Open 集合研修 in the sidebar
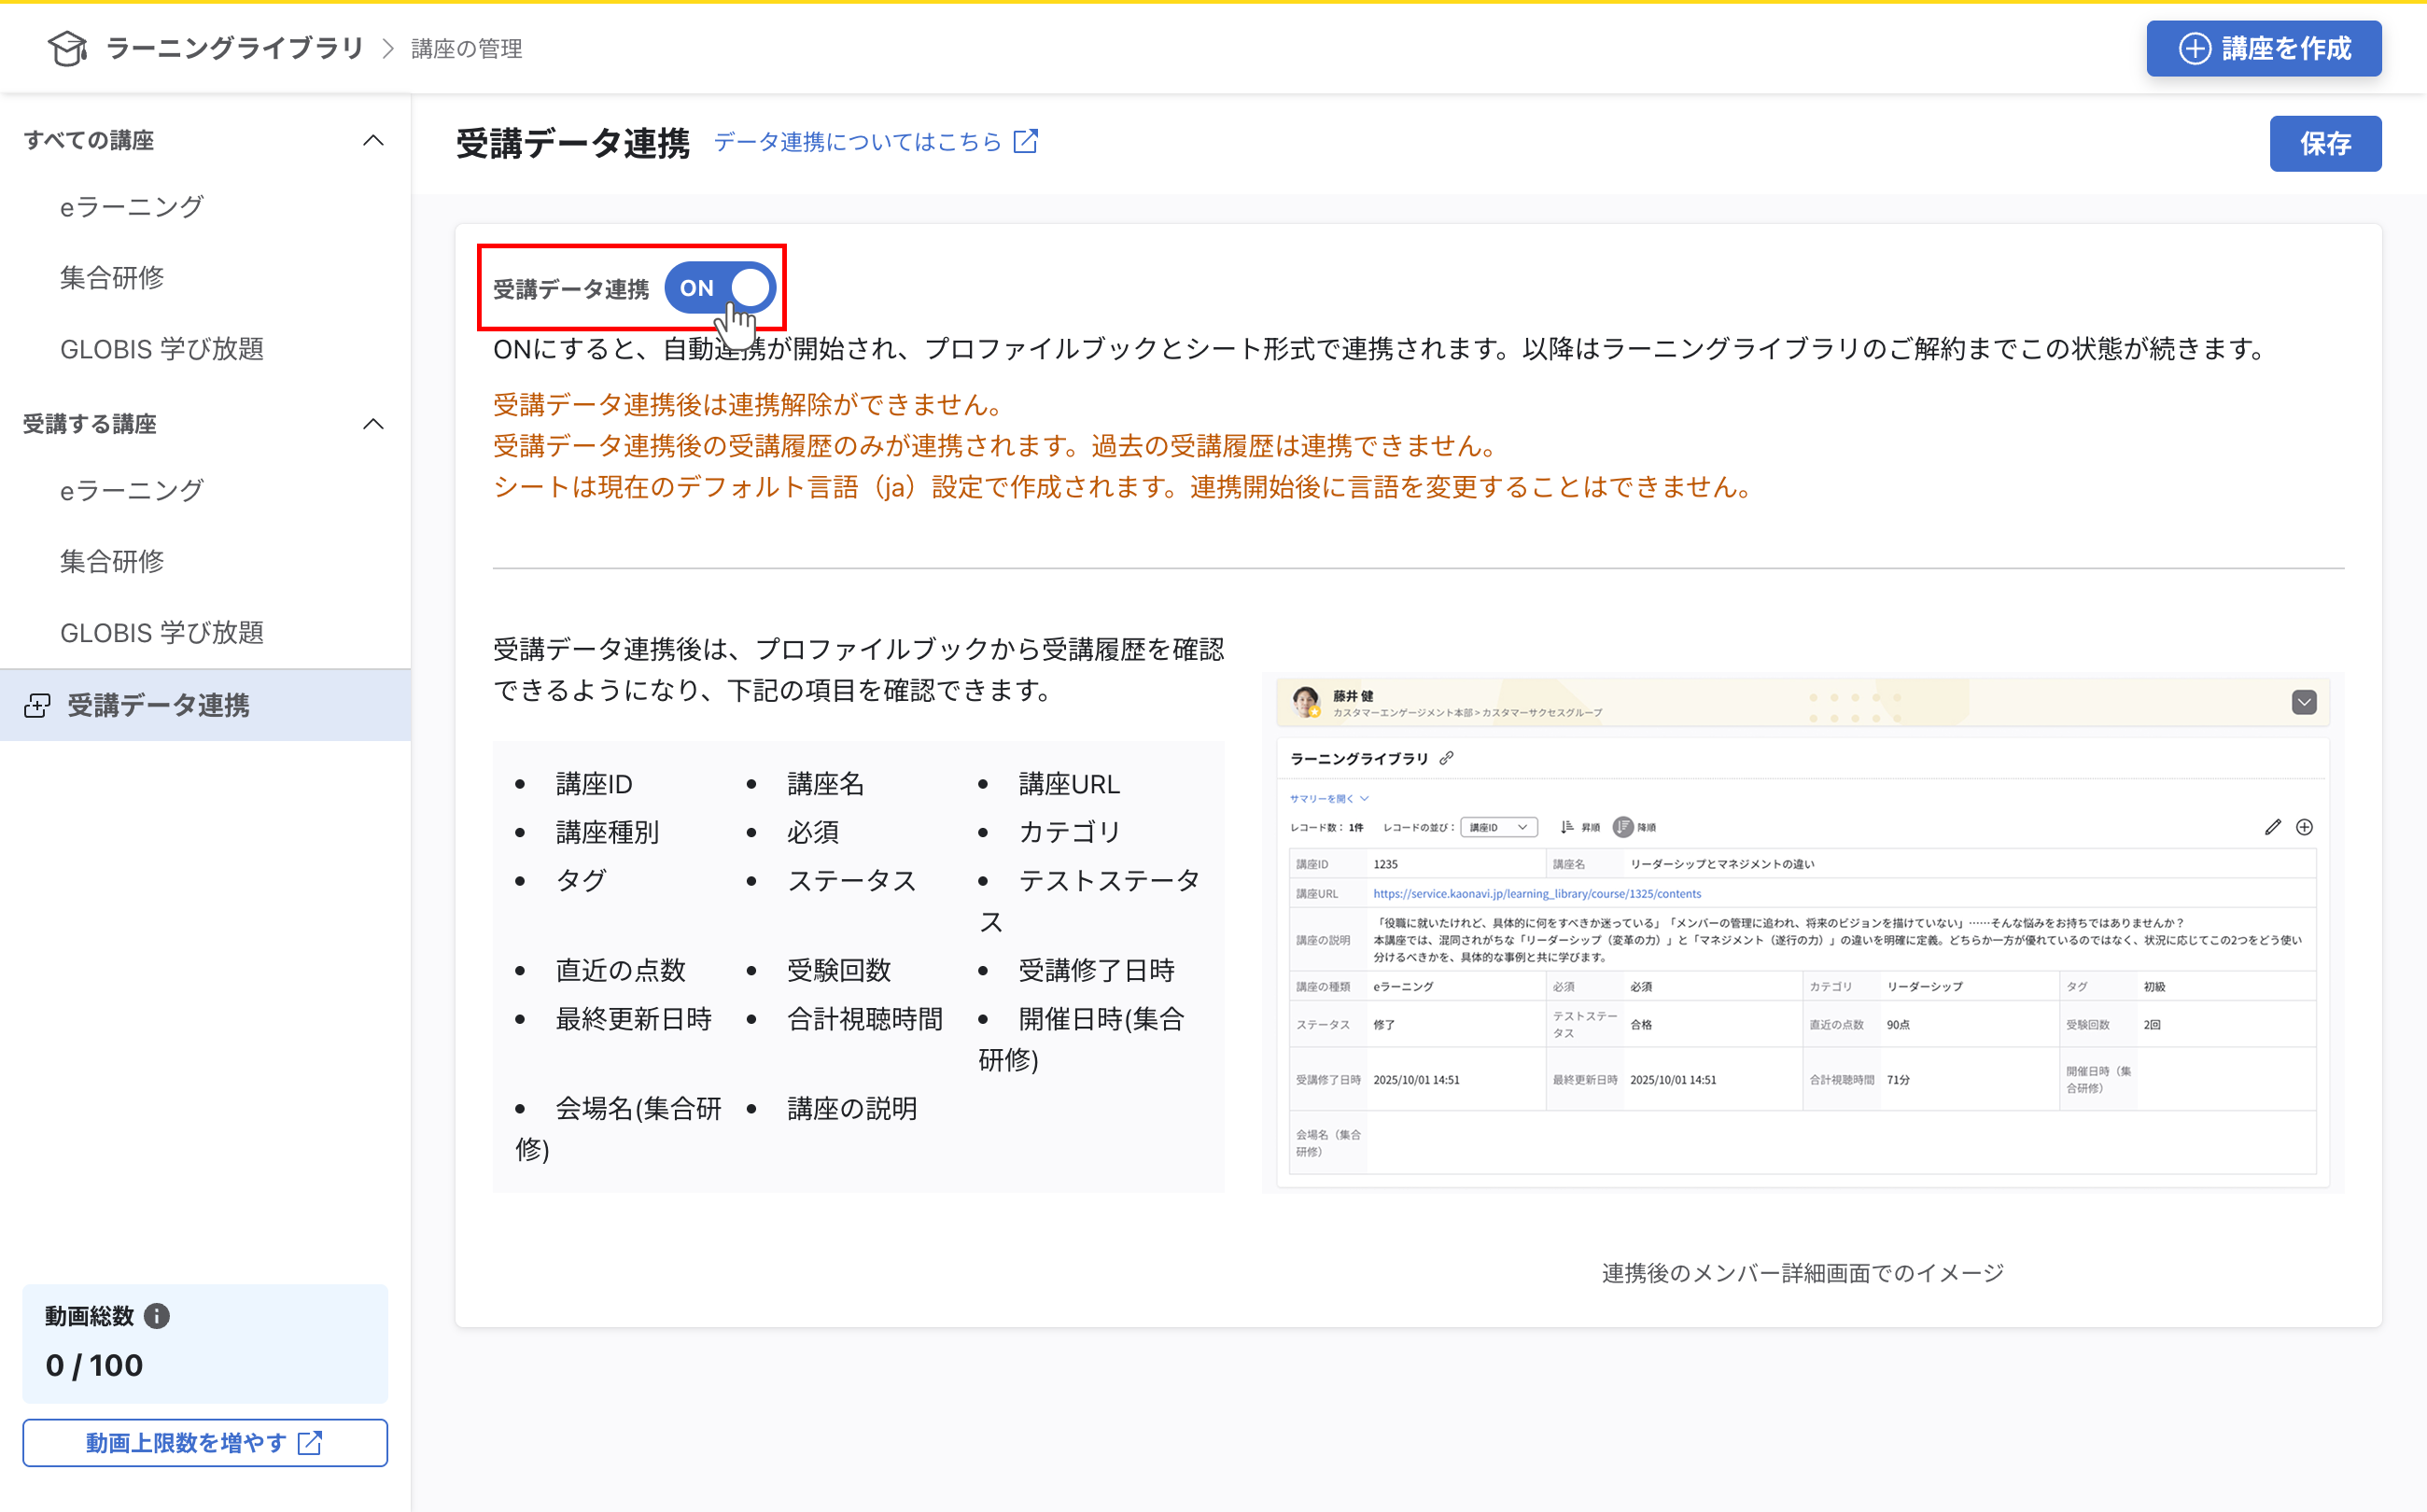The height and width of the screenshot is (1512, 2427). [112, 278]
